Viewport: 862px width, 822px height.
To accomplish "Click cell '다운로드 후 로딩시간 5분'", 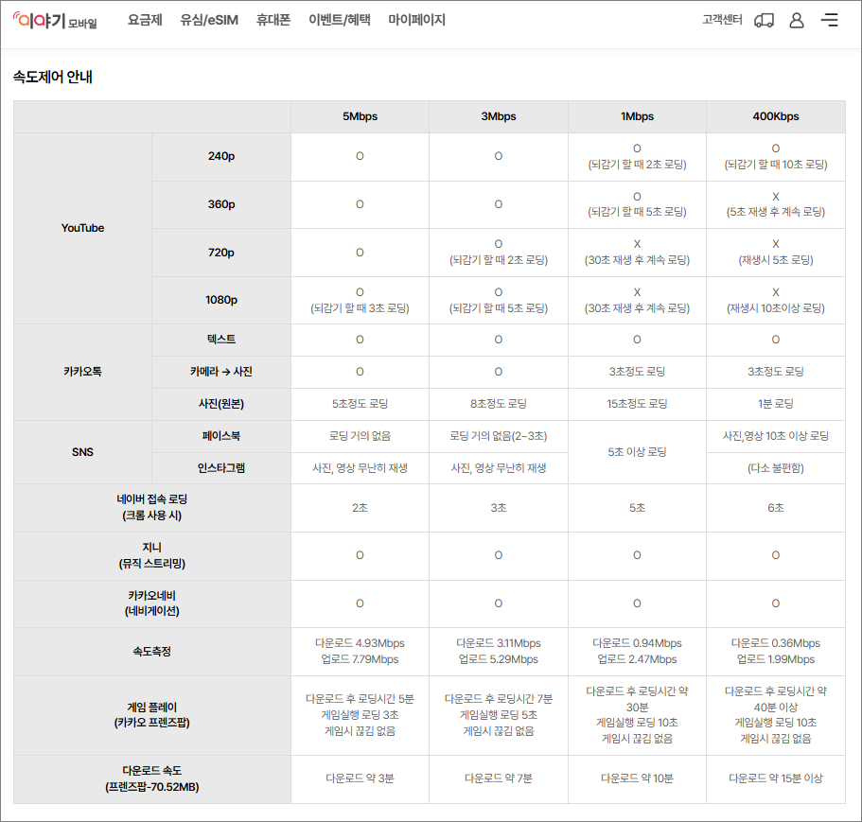I will (x=361, y=699).
